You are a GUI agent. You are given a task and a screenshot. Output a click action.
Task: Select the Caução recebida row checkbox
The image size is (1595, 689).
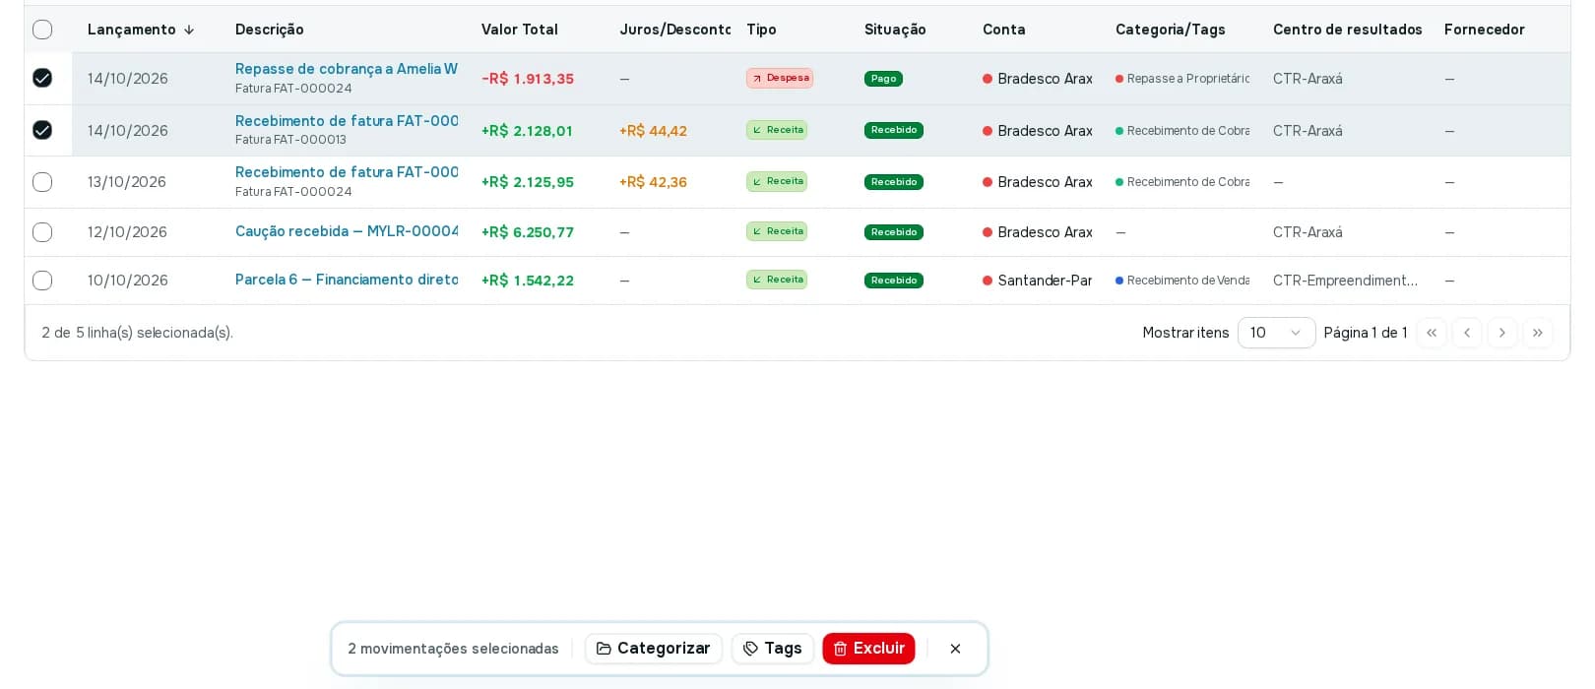click(x=42, y=232)
